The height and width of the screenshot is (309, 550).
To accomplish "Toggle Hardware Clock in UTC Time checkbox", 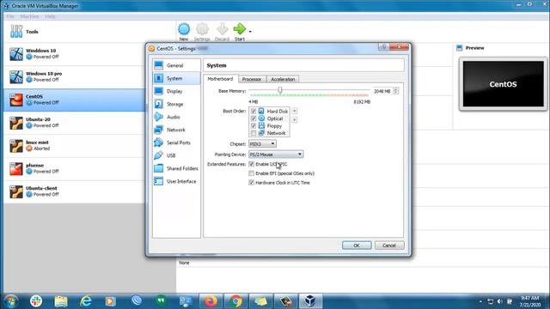I will [251, 183].
